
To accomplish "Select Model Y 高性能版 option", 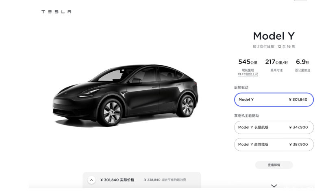I will click(274, 144).
